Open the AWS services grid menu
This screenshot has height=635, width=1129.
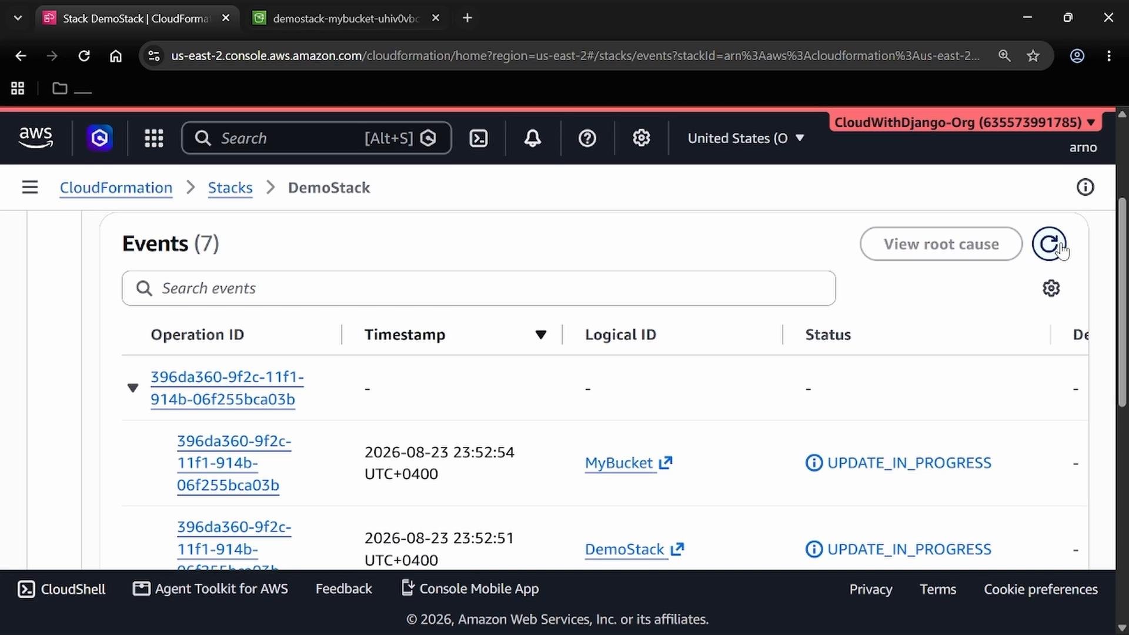click(x=154, y=138)
